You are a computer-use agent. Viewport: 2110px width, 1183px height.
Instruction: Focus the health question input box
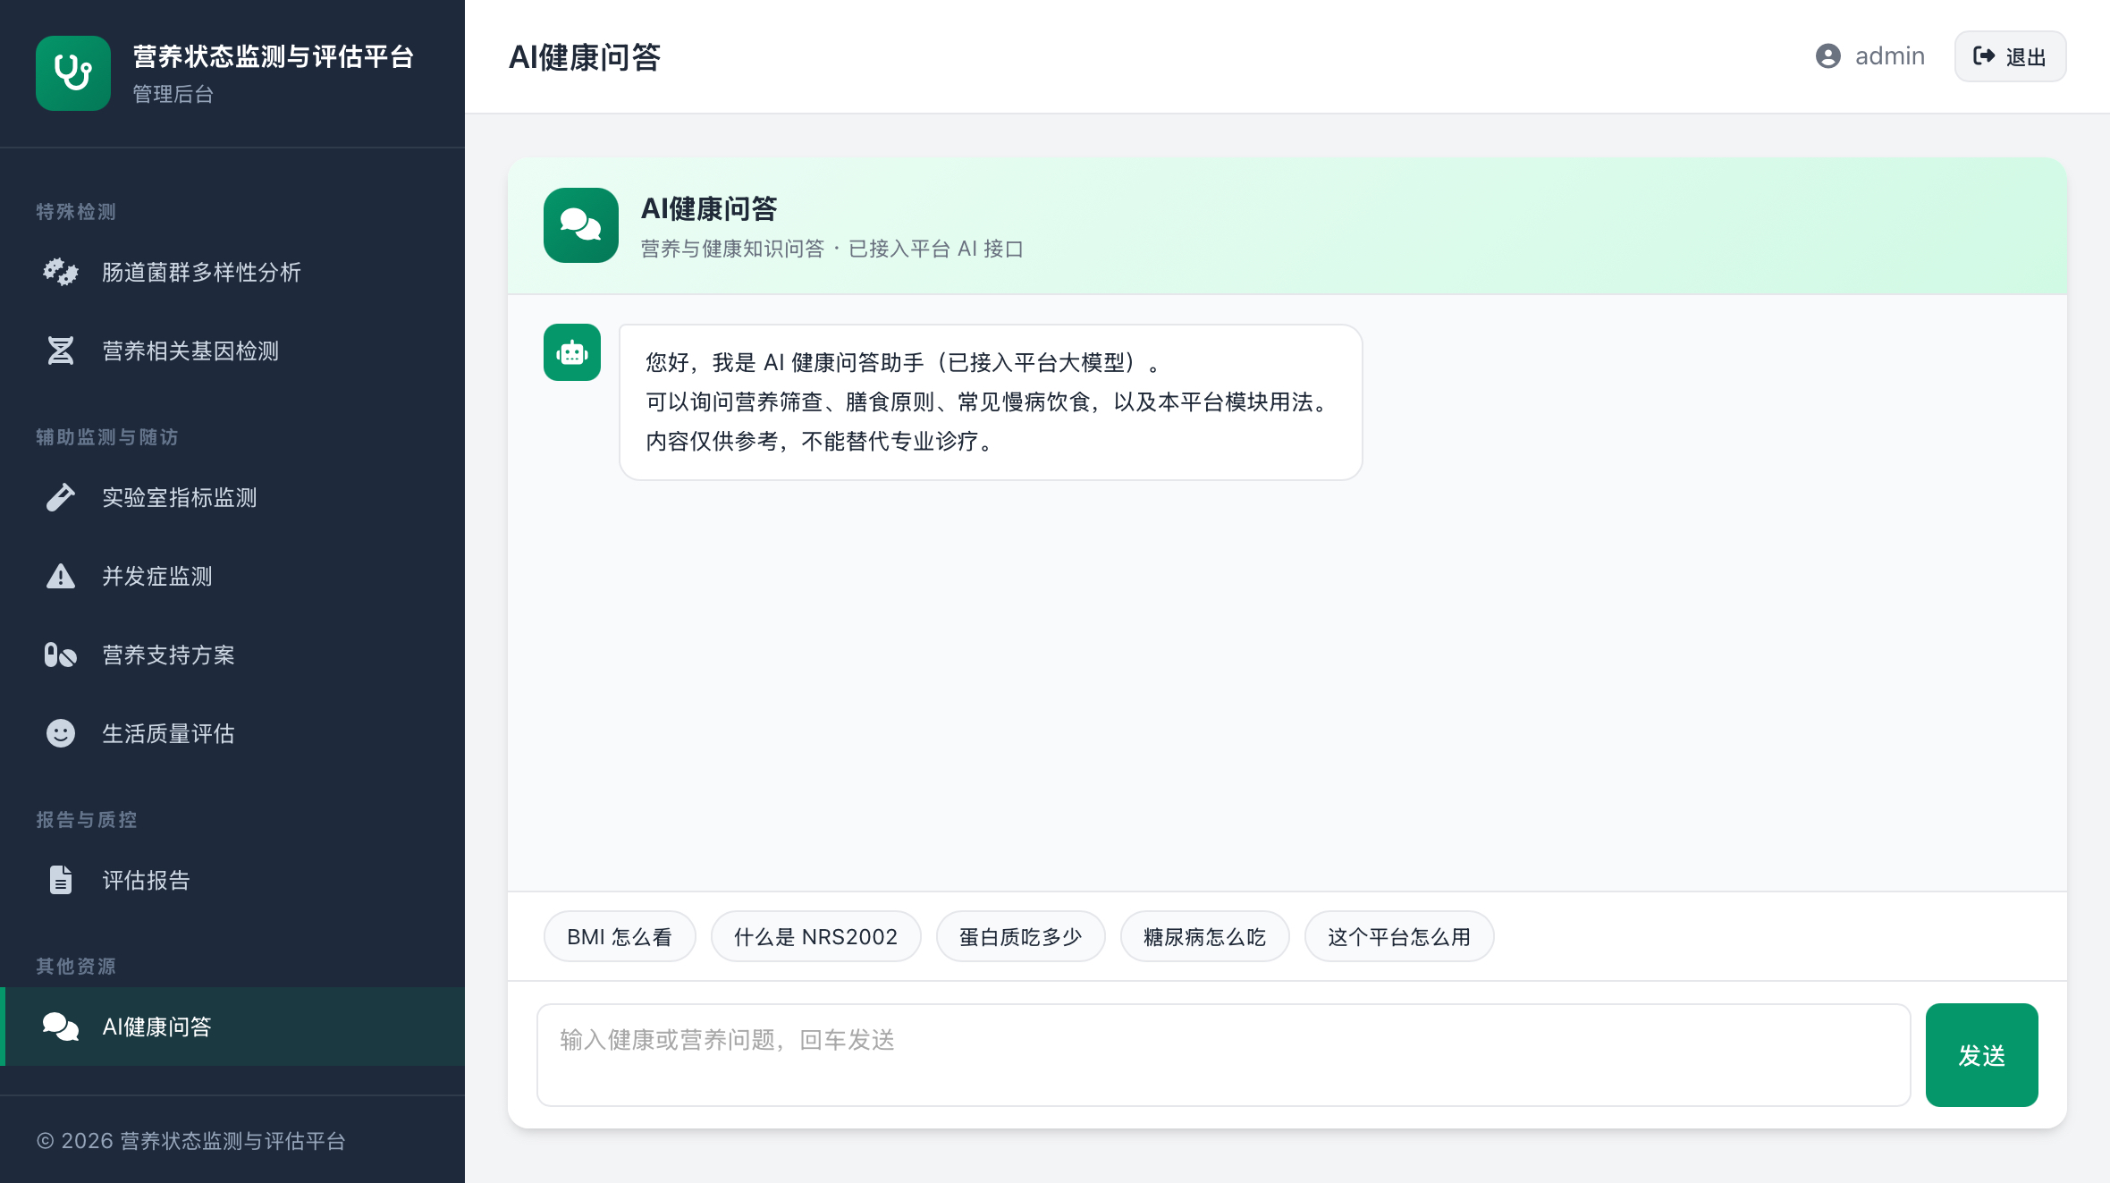point(1223,1055)
